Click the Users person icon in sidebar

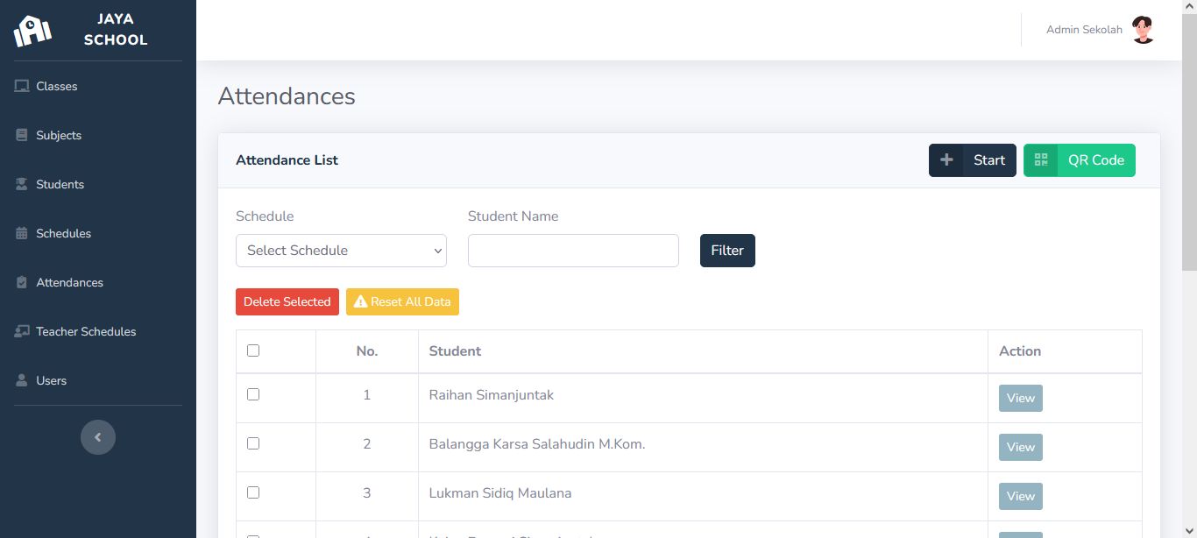(x=22, y=380)
